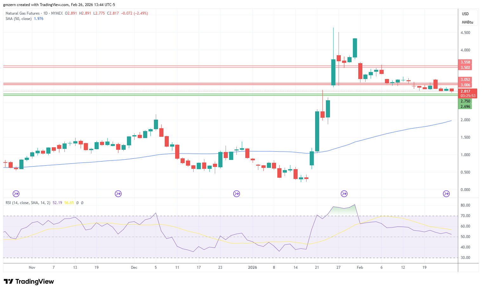Viewport: 482px width, 291px height.
Task: Click the Dec label on the time axis
Action: [134, 268]
